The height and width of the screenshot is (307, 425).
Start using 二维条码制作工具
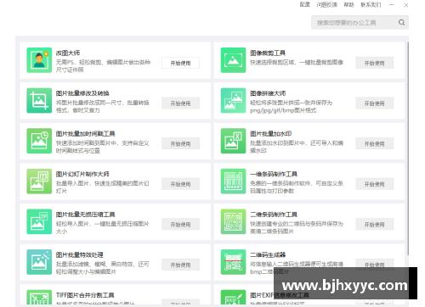tap(375, 225)
